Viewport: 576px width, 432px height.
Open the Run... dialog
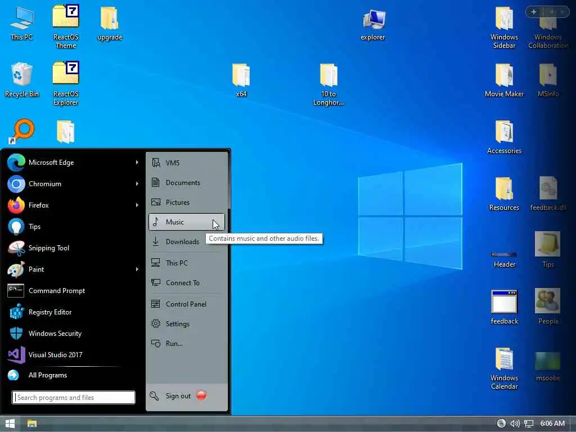tap(187, 344)
